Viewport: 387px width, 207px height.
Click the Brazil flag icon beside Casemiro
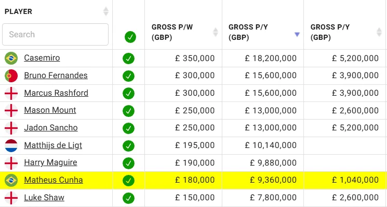(x=11, y=58)
